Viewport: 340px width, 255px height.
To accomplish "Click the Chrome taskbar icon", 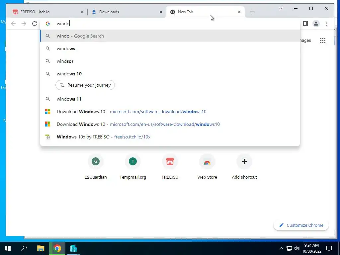I will pyautogui.click(x=57, y=248).
